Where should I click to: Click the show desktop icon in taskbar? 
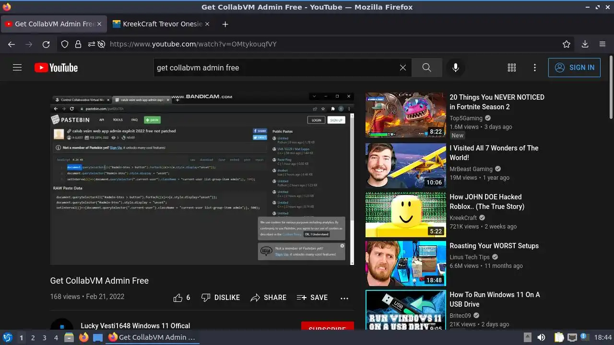[x=98, y=337]
